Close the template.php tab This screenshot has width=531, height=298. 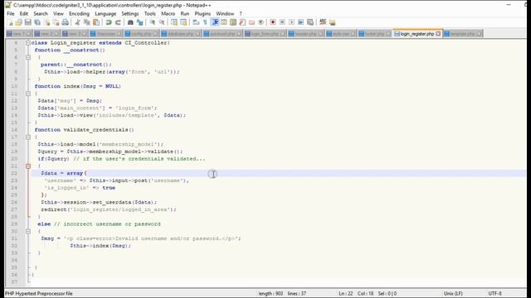click(479, 34)
